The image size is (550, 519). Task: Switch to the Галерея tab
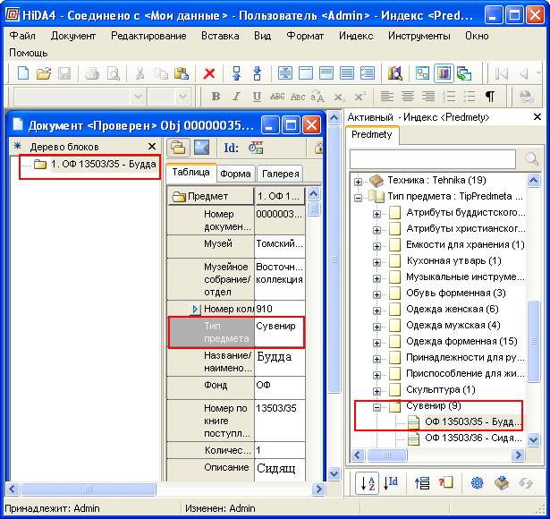pyautogui.click(x=280, y=174)
